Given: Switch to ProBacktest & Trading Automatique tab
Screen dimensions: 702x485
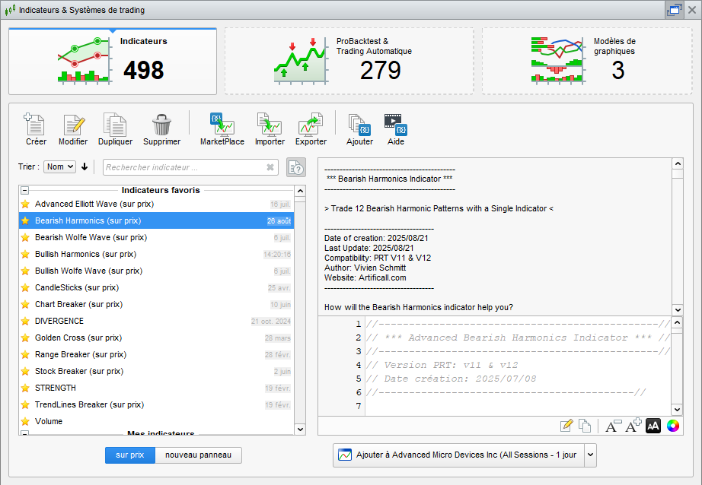Looking at the screenshot, I should coord(349,61).
